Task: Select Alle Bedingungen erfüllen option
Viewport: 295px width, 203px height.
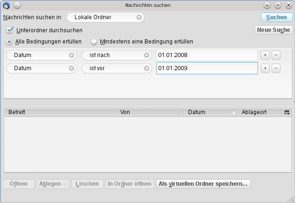Action: [9, 42]
